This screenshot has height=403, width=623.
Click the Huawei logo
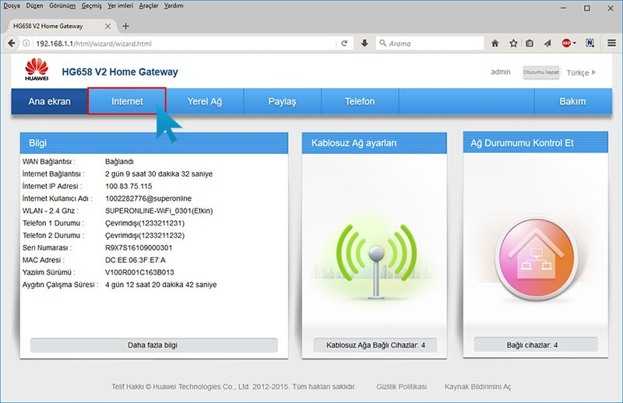[37, 69]
